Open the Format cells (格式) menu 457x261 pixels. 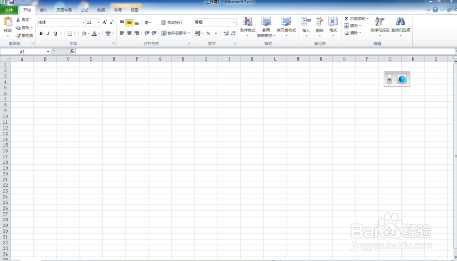pos(333,26)
